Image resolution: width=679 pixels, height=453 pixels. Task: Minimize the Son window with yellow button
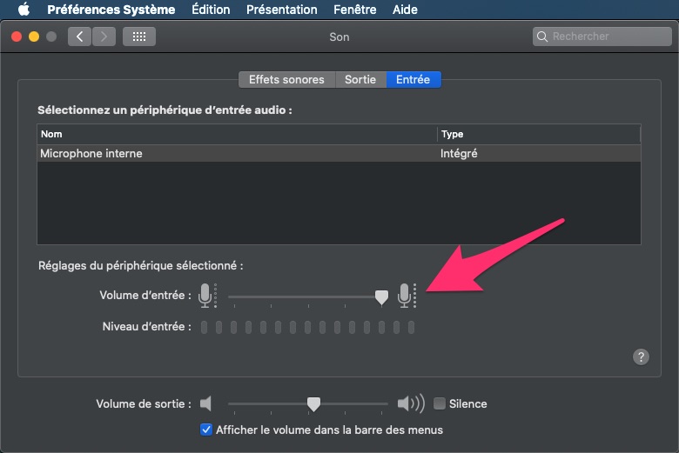click(34, 37)
